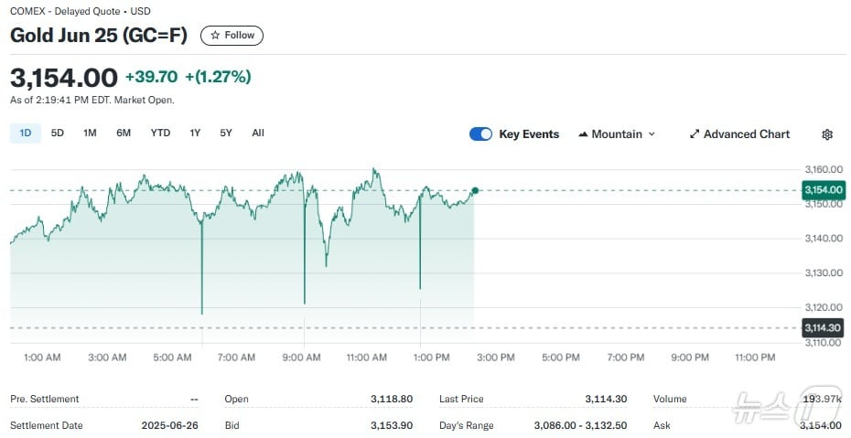The image size is (851, 438).
Task: Toggle the Key Events switch
Action: click(x=480, y=134)
